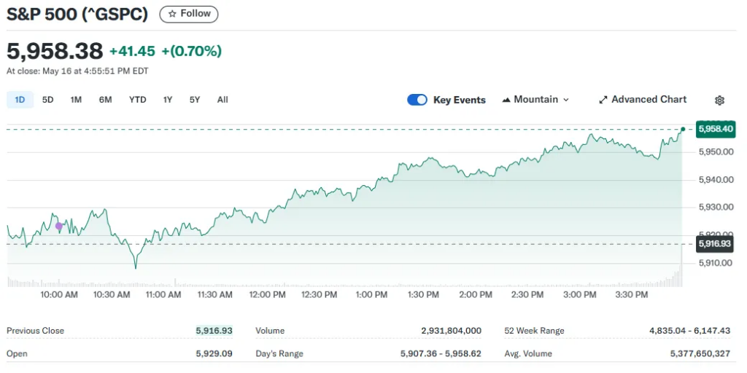The width and height of the screenshot is (747, 373).
Task: Click the Day's Range label
Action: click(x=279, y=354)
